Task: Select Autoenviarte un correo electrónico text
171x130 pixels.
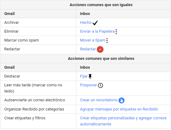Action: tap(35, 100)
